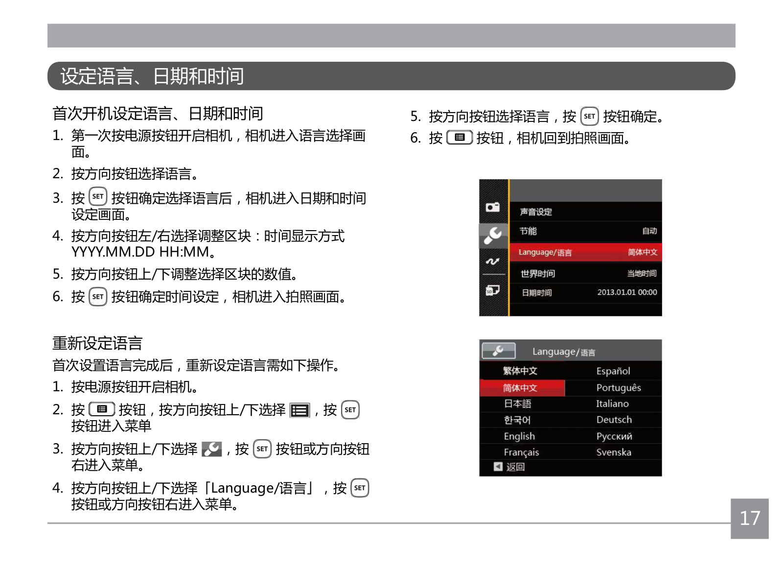This screenshot has height=570, width=783.
Task: Select the wavy connection sidebar icon
Action: [492, 261]
